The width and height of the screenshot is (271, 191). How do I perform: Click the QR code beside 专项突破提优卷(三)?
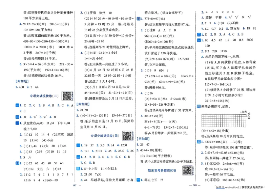pos(67,96)
